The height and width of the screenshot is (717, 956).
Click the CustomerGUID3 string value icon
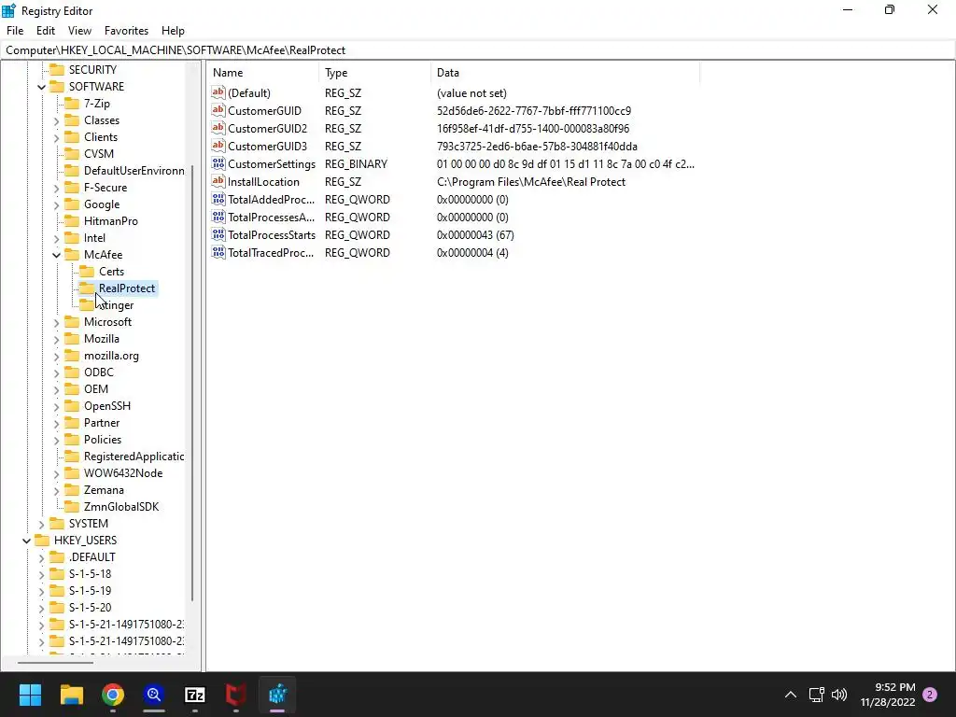[x=218, y=146]
